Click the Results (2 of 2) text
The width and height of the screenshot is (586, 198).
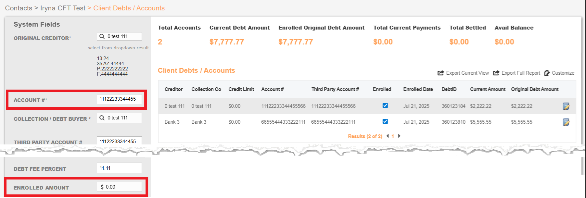pyautogui.click(x=365, y=136)
